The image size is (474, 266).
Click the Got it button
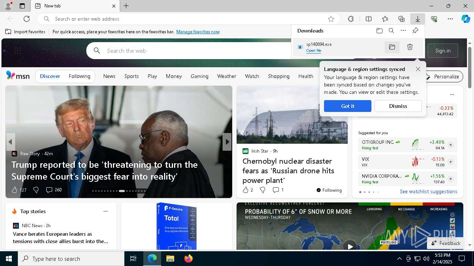coord(348,106)
